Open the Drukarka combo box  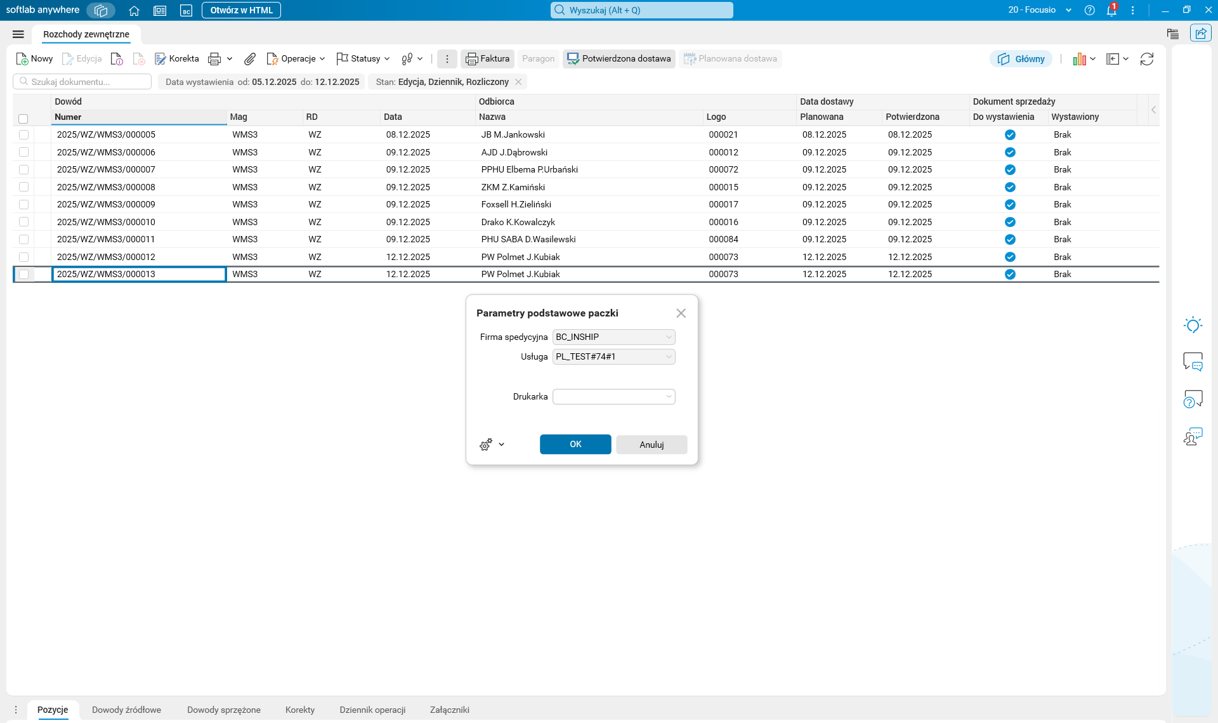coord(669,397)
